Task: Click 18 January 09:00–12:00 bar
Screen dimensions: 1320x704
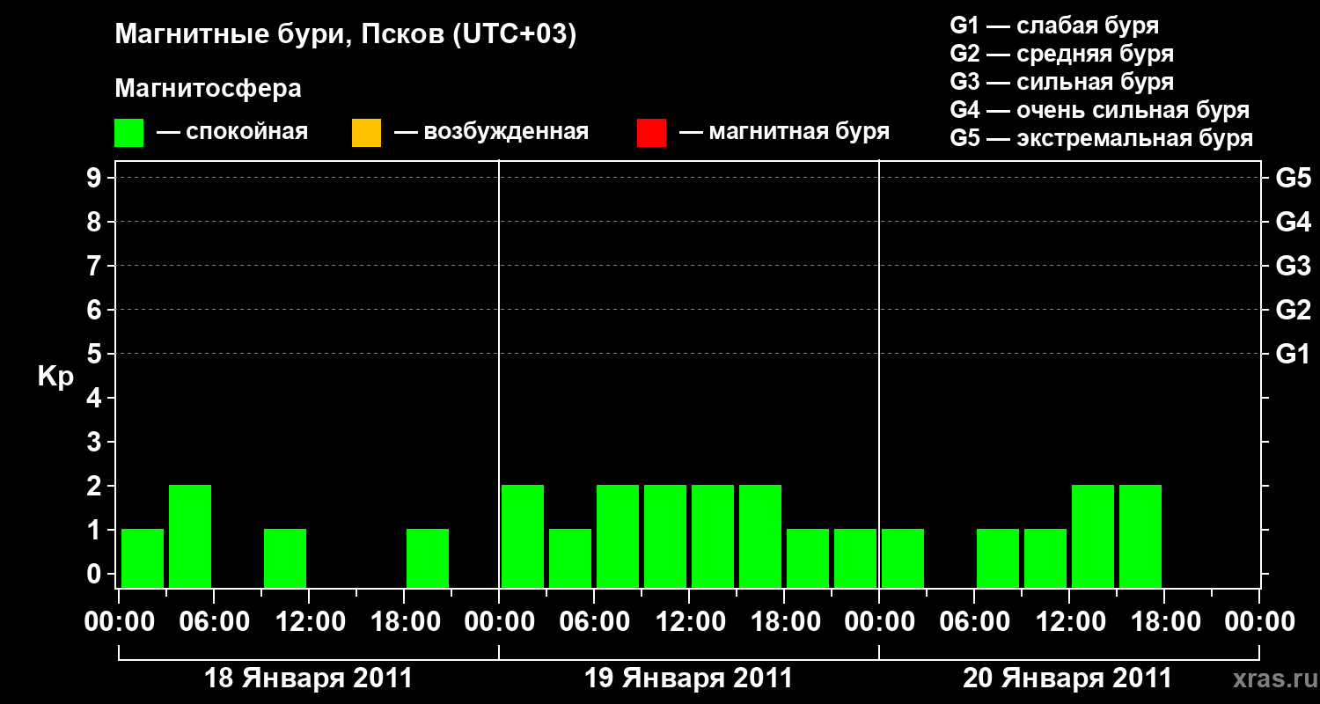Action: coord(285,558)
